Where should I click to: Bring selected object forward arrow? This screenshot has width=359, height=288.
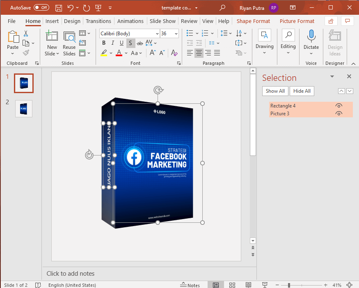click(x=341, y=91)
